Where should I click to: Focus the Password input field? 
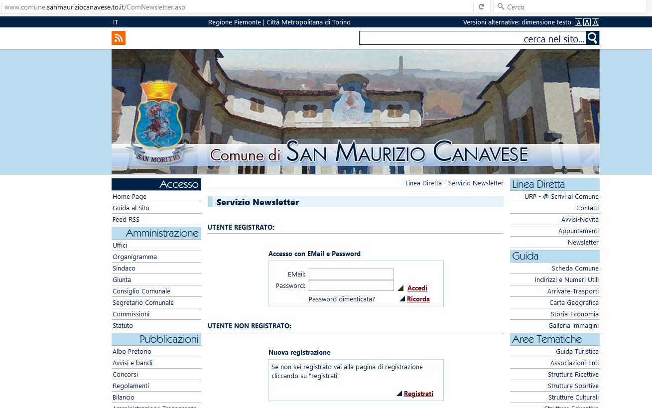coord(351,285)
